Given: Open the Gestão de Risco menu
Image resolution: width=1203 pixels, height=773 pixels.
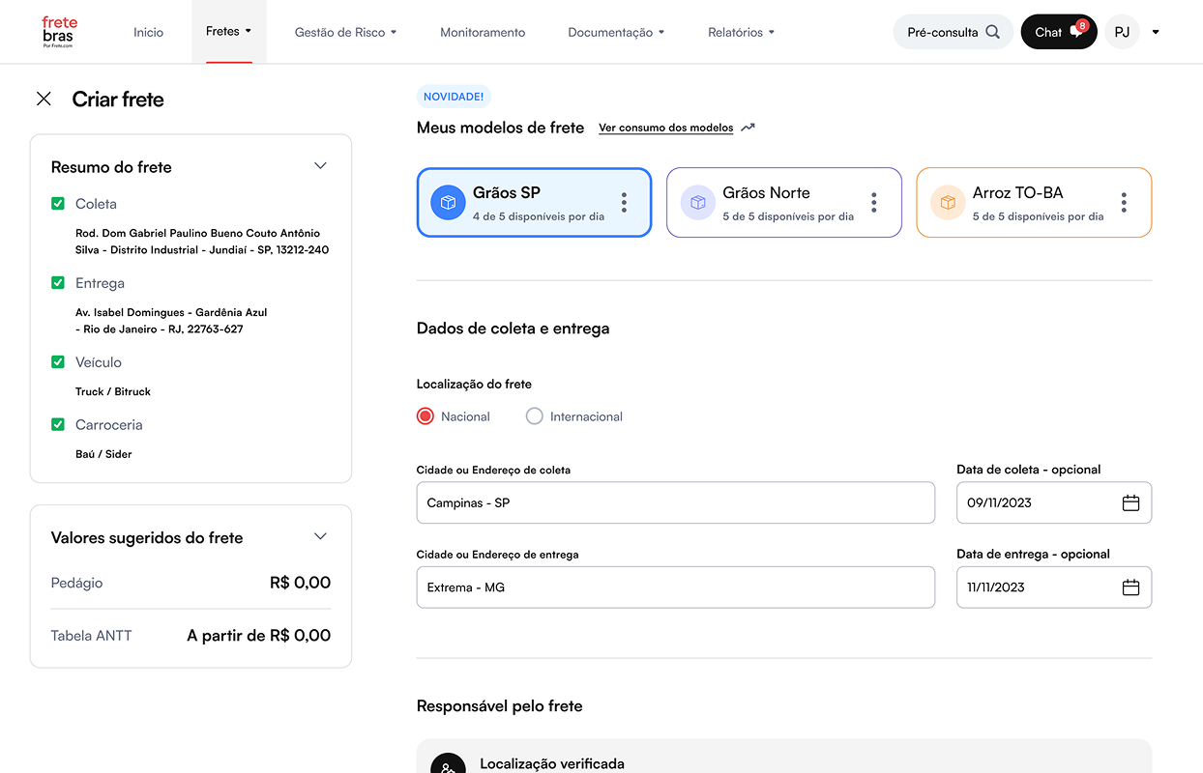Looking at the screenshot, I should click(345, 32).
